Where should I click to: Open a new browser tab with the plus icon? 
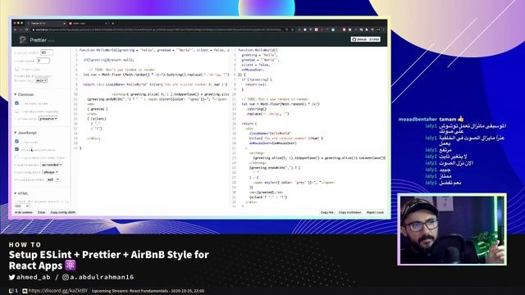[x=113, y=24]
